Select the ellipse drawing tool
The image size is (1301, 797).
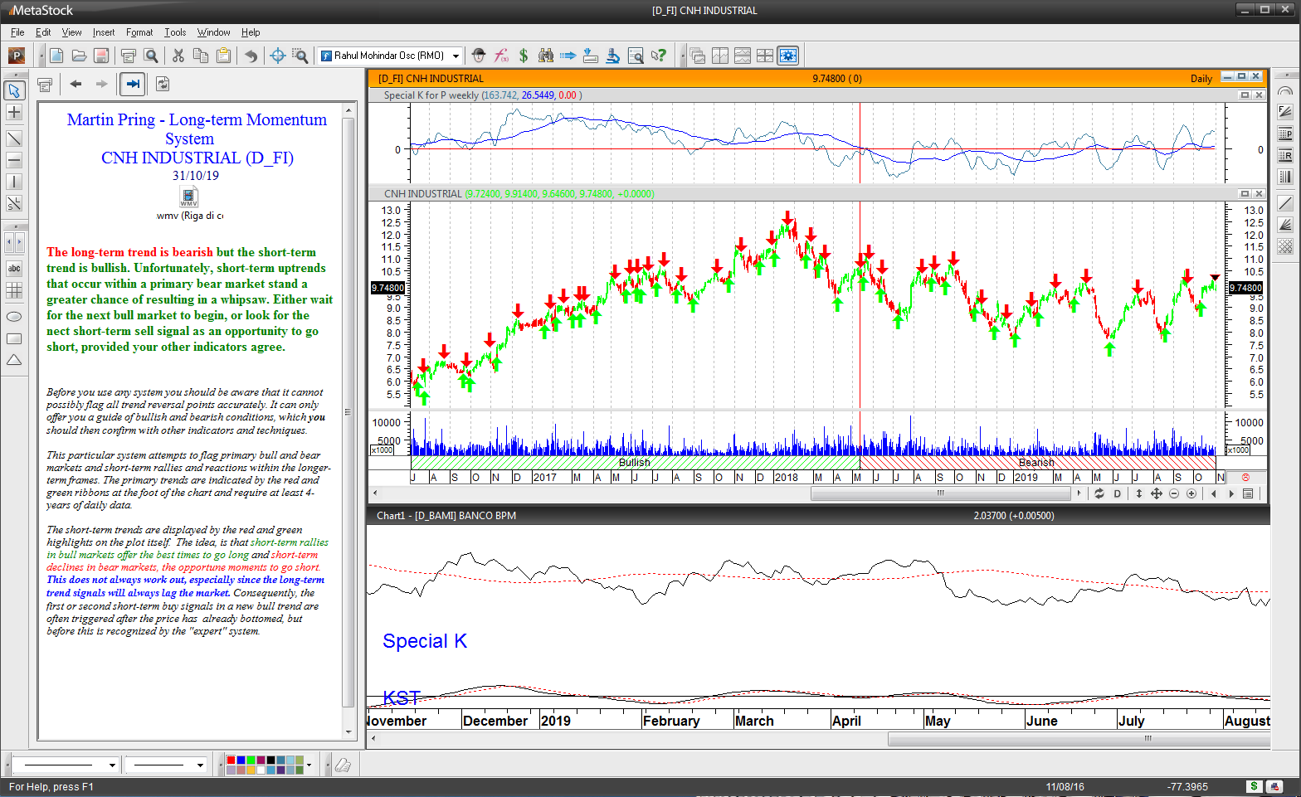14,317
